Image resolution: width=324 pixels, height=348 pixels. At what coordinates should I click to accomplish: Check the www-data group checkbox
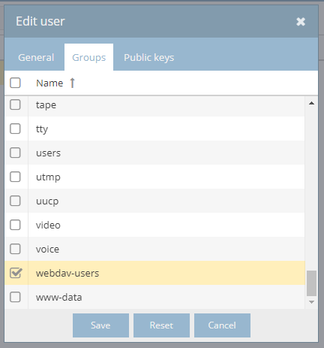(x=15, y=297)
